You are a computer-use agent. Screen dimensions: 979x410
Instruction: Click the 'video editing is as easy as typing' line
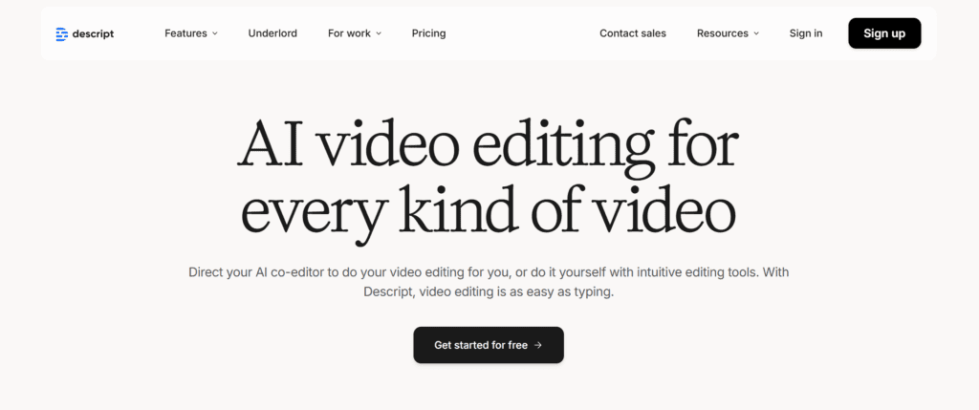coord(488,292)
